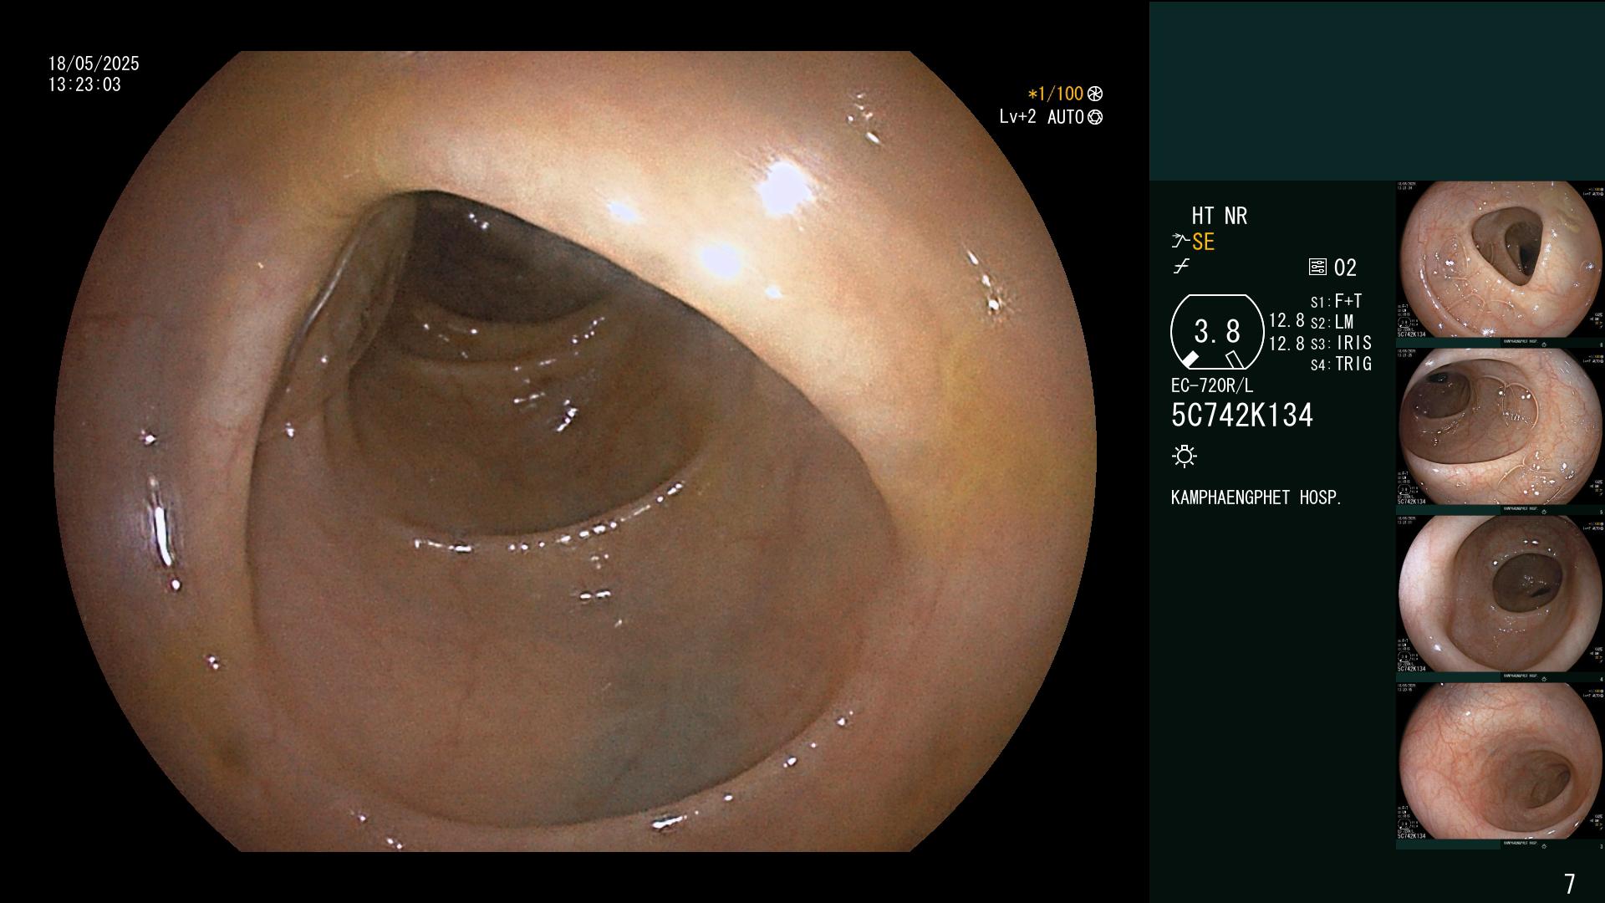Screen dimensions: 1605x903
Task: Click the shutter speed wheel icon beside 1/100
Action: [x=1095, y=94]
